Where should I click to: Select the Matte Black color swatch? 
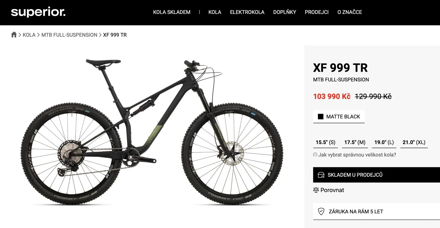[x=339, y=116]
